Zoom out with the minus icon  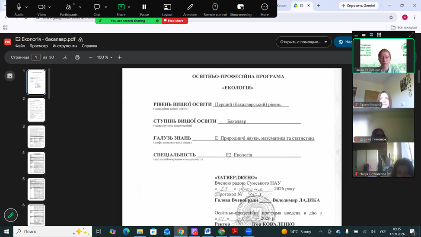(x=90, y=57)
